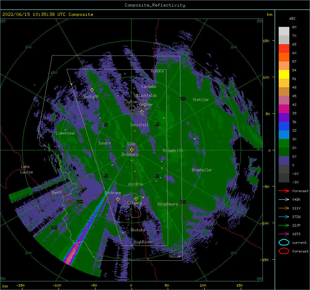
Task: Click the Blackfalds label on the map
Action: pos(146,96)
